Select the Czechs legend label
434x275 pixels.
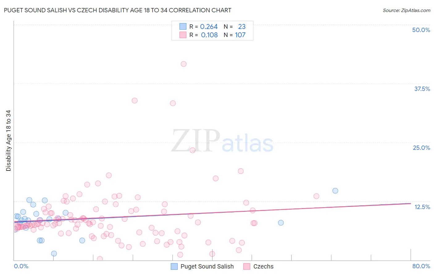[263, 266]
